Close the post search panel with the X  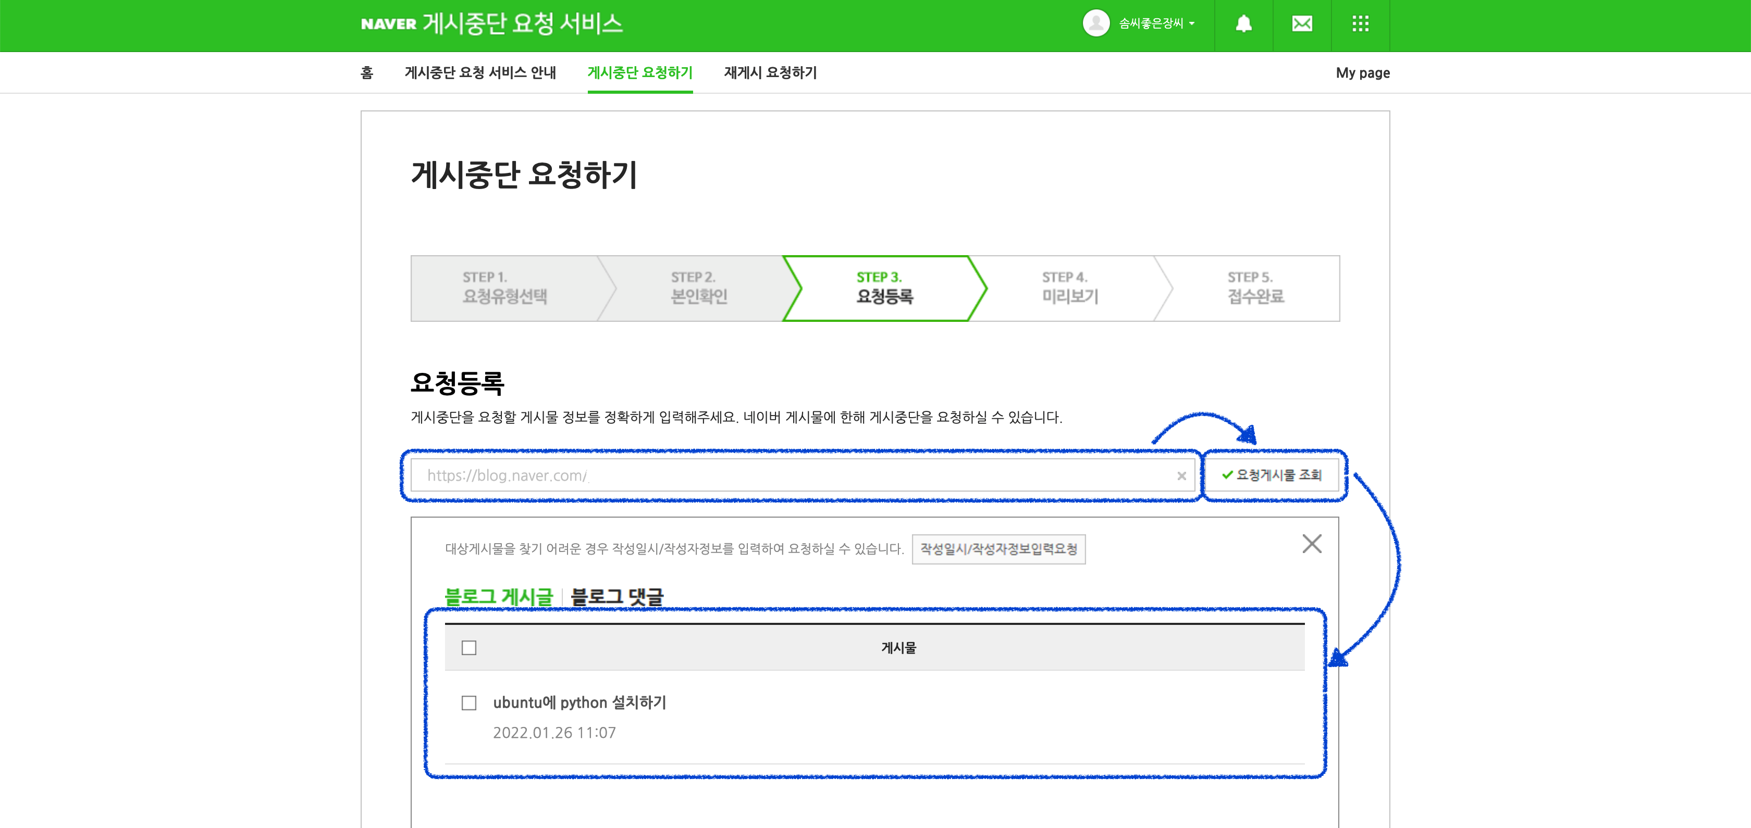[1312, 543]
